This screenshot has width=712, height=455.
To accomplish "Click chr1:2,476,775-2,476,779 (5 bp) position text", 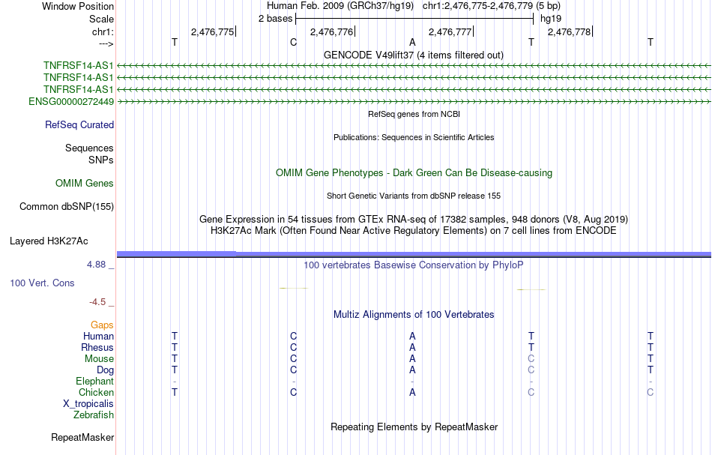I will 492,6.
